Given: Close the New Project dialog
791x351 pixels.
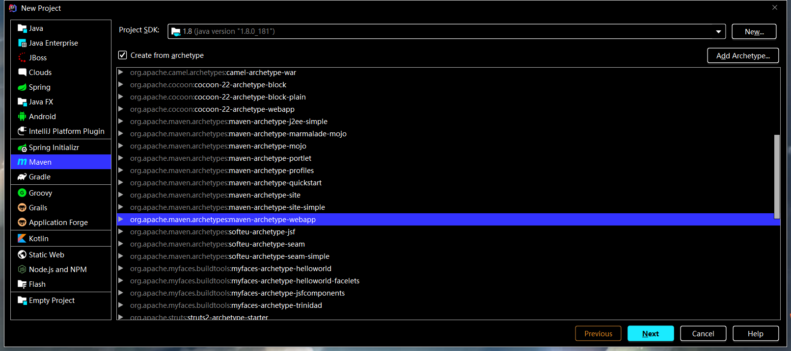Looking at the screenshot, I should (775, 8).
